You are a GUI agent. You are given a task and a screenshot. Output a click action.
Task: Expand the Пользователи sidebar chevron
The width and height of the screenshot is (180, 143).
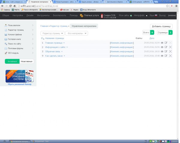click(x=33, y=25)
